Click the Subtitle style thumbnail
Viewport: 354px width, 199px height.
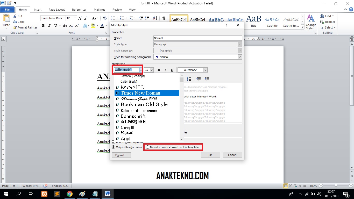pos(272,22)
